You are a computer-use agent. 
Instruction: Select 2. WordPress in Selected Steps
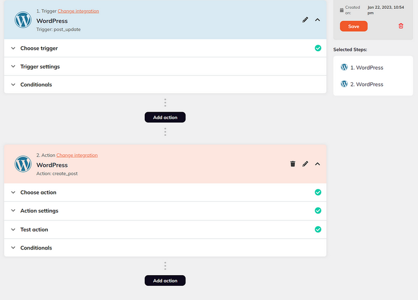coord(366,85)
